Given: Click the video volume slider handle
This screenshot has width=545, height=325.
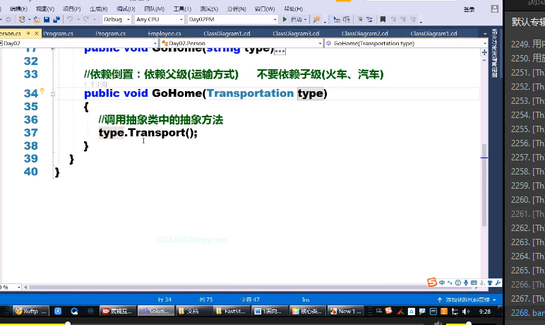Looking at the screenshot, I should pyautogui.click(x=469, y=324).
